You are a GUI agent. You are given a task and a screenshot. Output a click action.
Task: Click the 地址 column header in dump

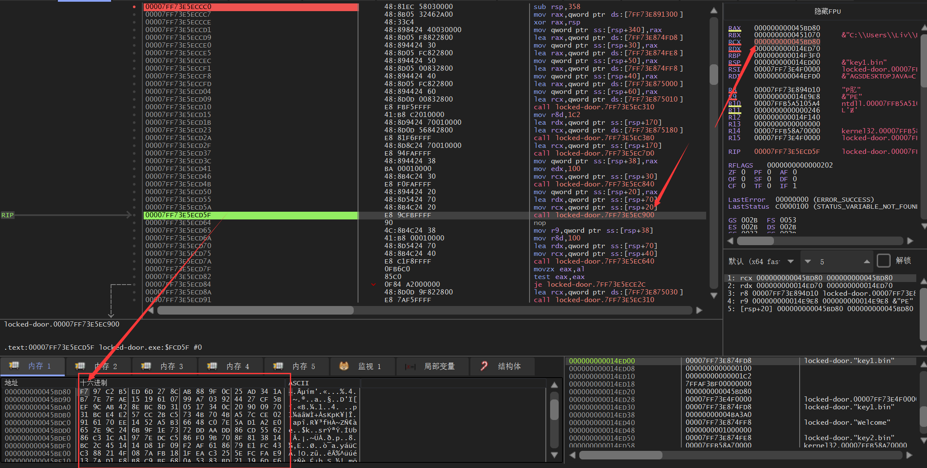click(x=39, y=383)
